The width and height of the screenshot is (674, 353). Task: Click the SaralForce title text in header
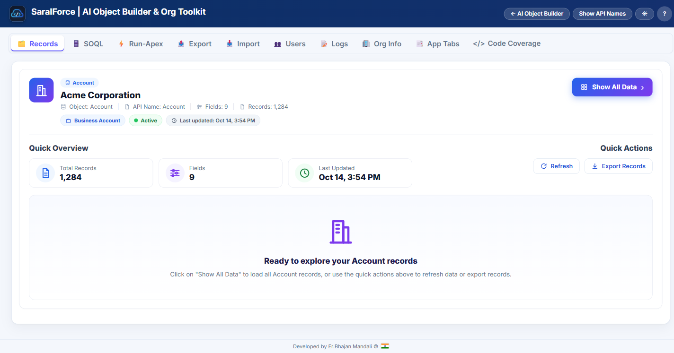[x=118, y=12]
